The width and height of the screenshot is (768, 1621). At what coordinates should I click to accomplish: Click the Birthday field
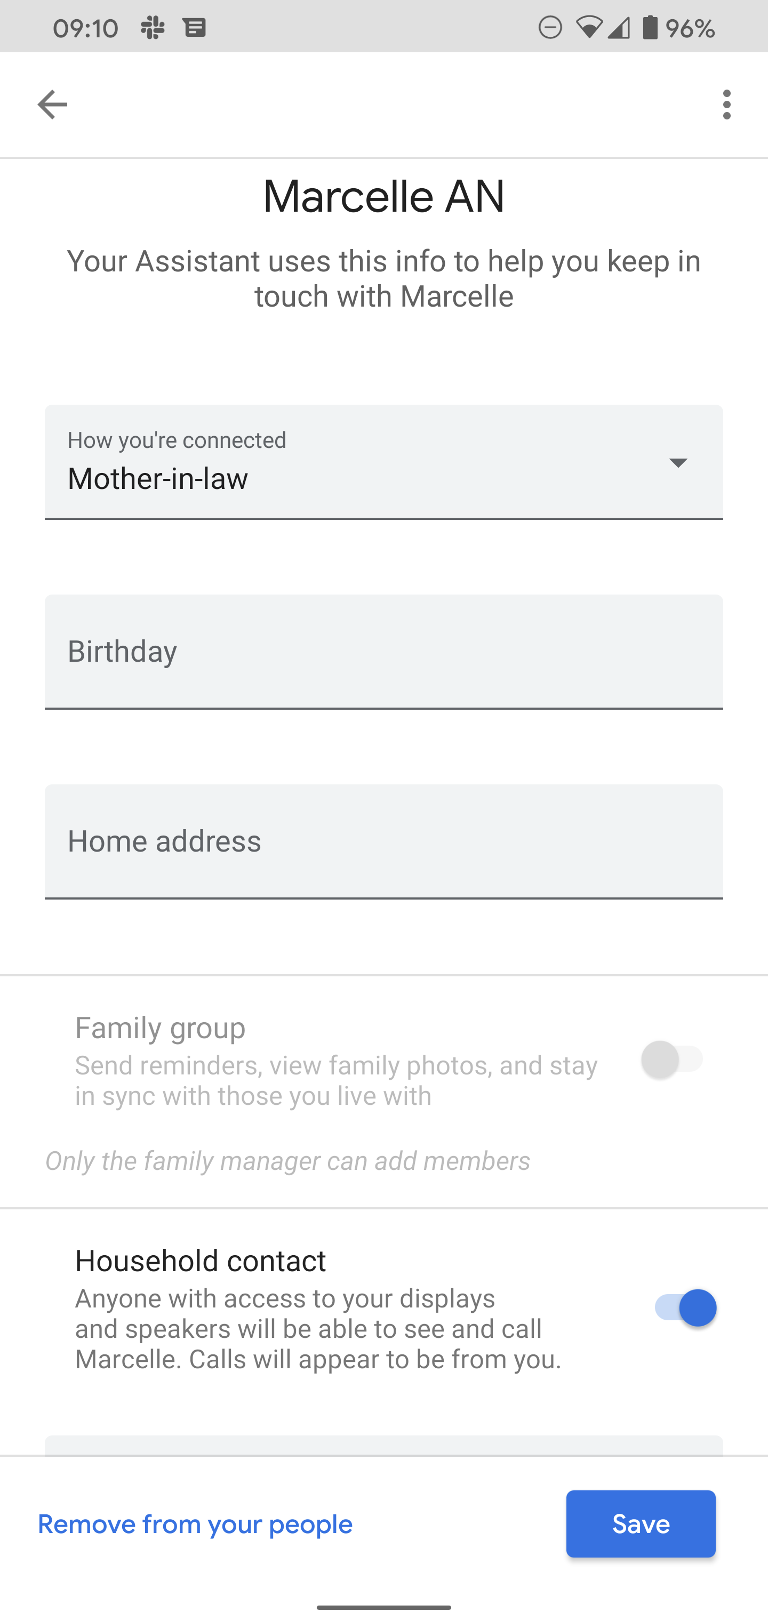point(384,651)
